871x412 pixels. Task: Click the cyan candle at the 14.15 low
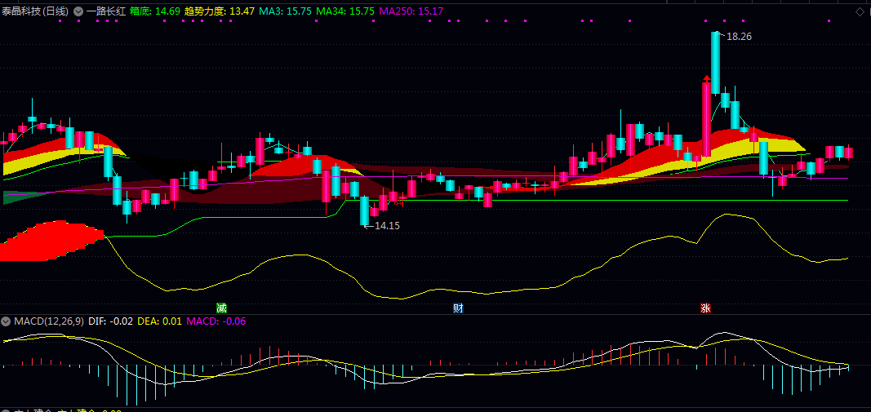364,210
